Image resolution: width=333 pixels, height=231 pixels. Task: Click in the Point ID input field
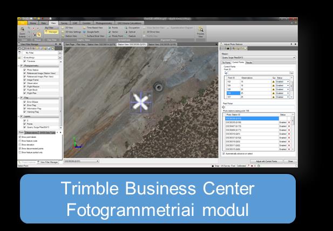click(259, 73)
